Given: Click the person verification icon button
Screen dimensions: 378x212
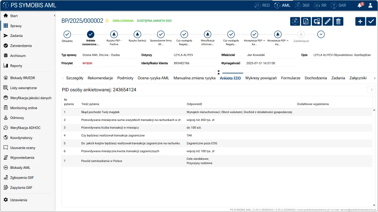Looking at the screenshot, I should (x=295, y=21).
